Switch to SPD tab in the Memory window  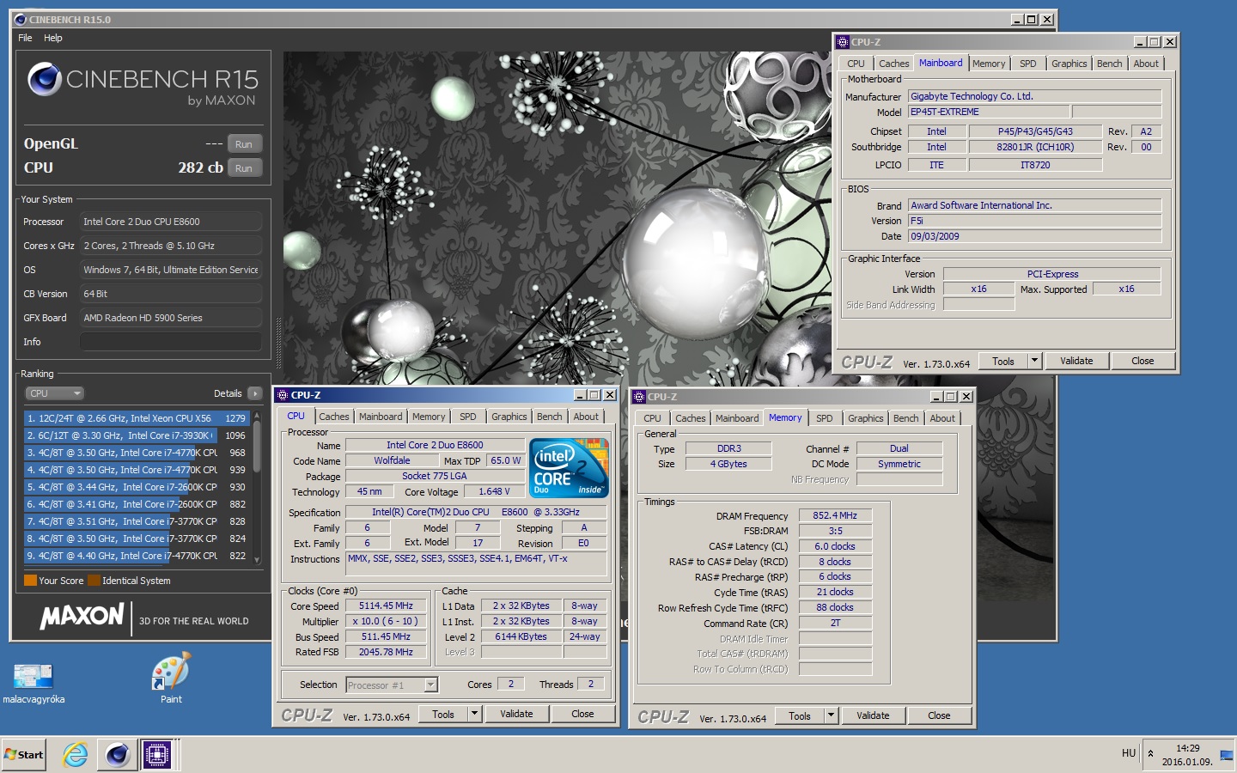click(825, 418)
